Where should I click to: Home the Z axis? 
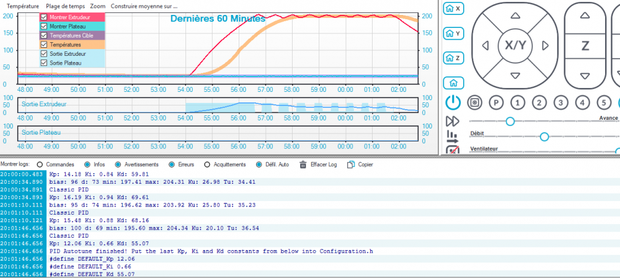453,58
